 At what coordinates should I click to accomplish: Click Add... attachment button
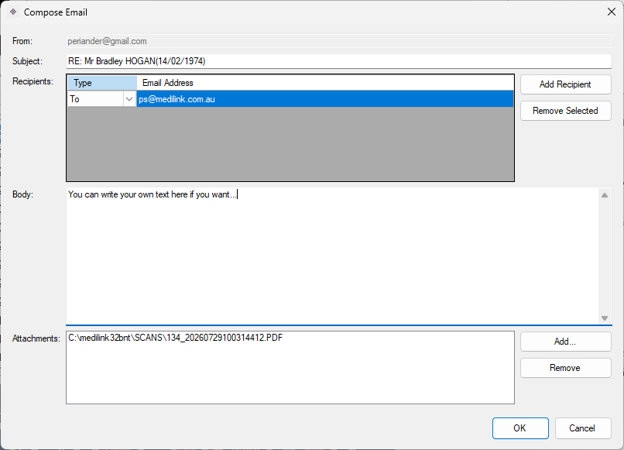click(565, 342)
